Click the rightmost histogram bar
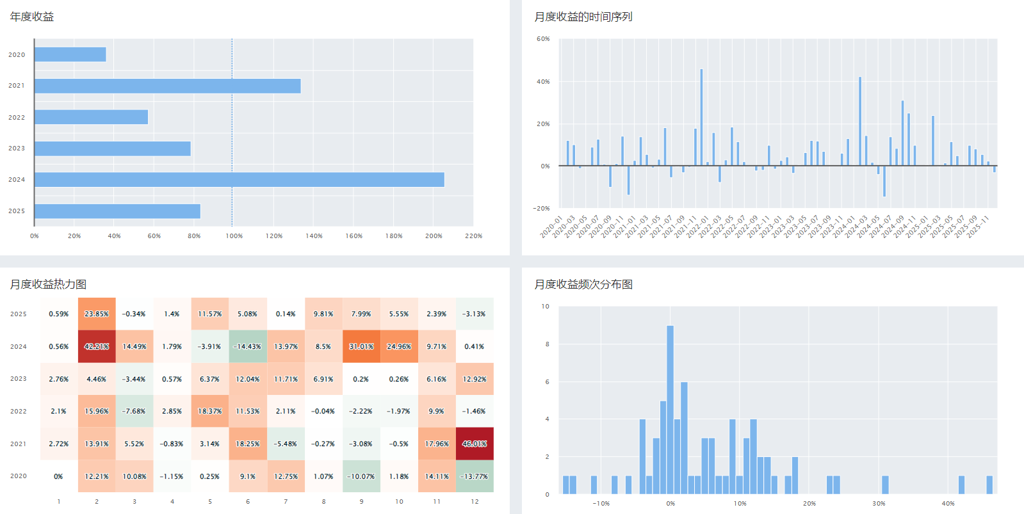Viewport: 1024px width, 514px height. [989, 485]
